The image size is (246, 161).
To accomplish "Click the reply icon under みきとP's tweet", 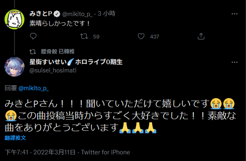I will pyautogui.click(x=33, y=36).
